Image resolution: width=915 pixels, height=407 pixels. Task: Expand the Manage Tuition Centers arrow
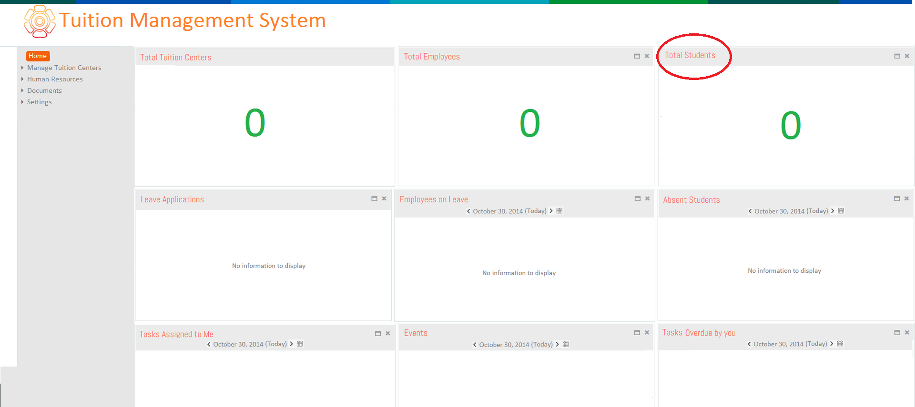pyautogui.click(x=22, y=68)
